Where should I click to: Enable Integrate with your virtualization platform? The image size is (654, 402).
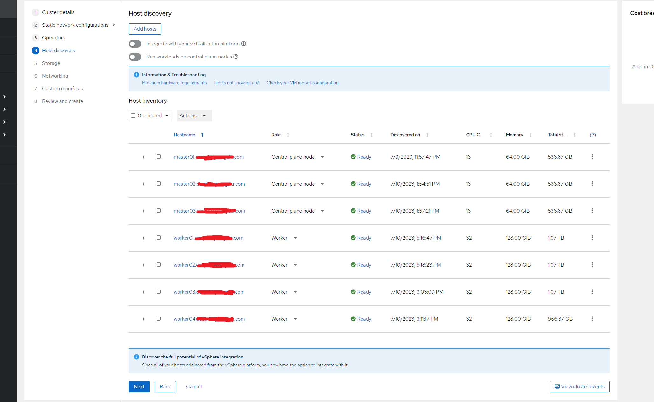click(x=135, y=44)
